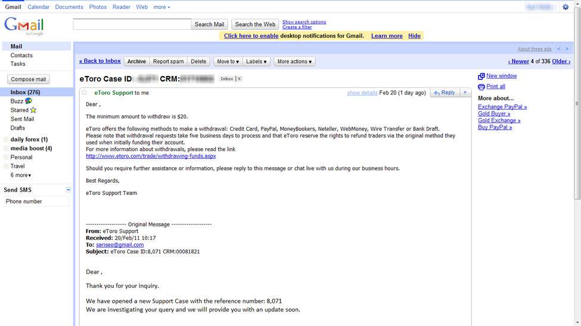Open the Buy PayPal ad link

pos(495,127)
